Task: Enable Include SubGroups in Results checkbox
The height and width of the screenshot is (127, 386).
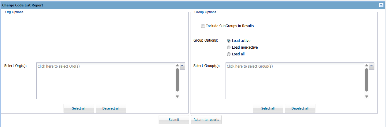Action: [x=203, y=26]
